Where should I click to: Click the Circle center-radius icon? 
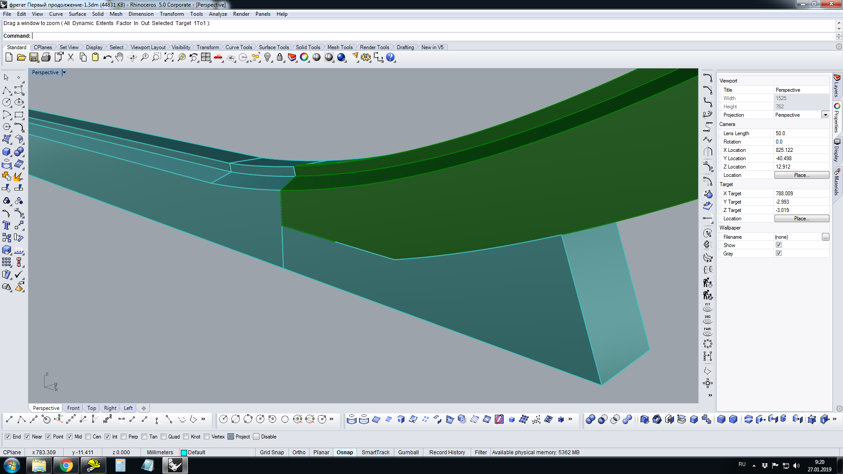[x=223, y=420]
